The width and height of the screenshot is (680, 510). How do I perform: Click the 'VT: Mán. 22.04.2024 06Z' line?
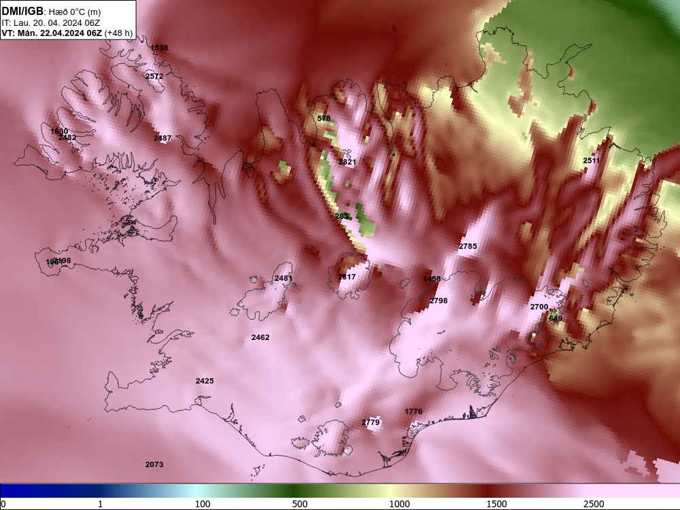[52, 33]
